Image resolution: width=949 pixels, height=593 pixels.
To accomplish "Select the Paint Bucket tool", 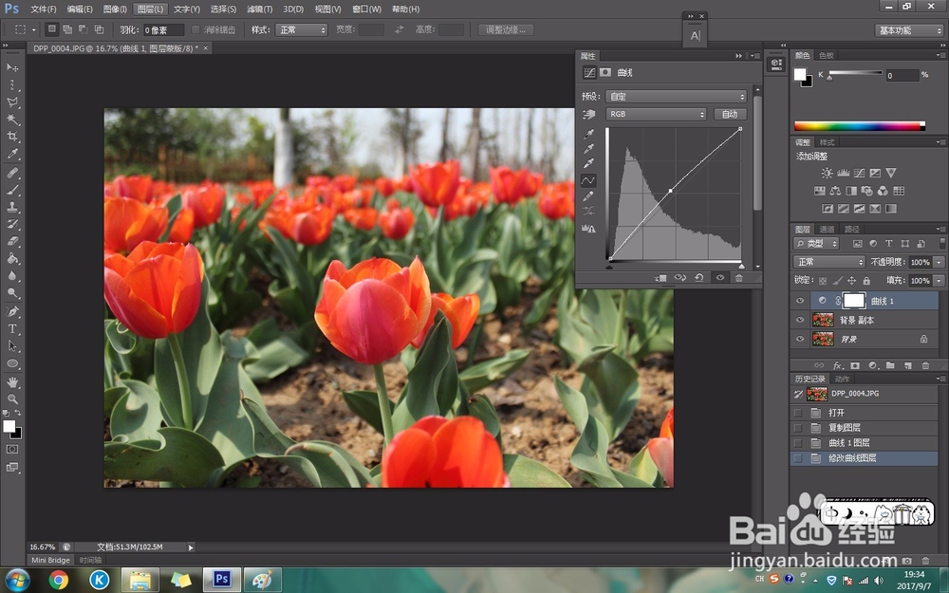I will [12, 258].
